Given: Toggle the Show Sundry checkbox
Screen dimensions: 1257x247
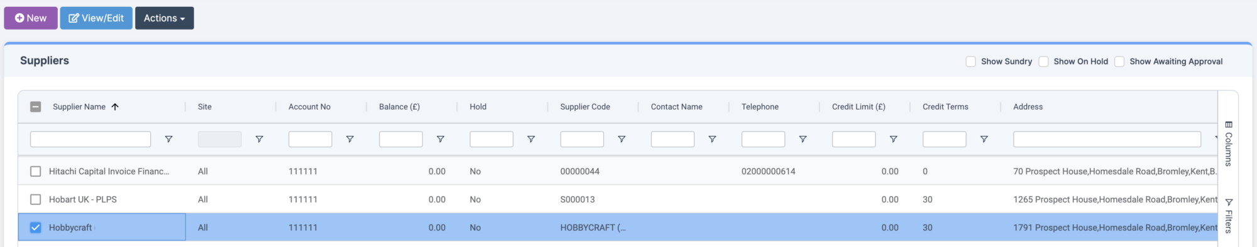Looking at the screenshot, I should point(970,61).
